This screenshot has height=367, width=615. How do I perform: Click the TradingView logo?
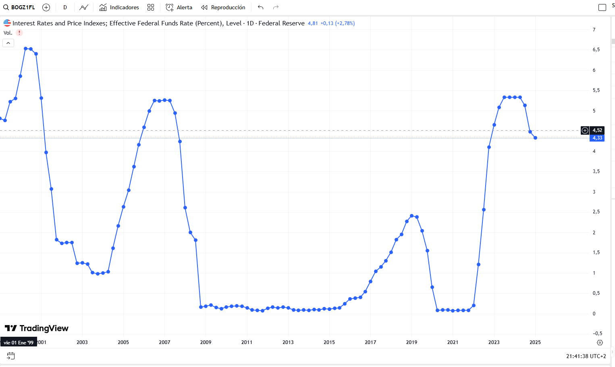(x=37, y=328)
